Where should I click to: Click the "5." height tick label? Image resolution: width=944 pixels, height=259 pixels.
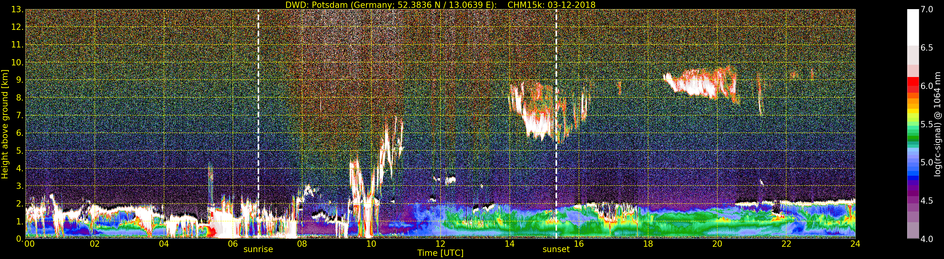(x=20, y=151)
